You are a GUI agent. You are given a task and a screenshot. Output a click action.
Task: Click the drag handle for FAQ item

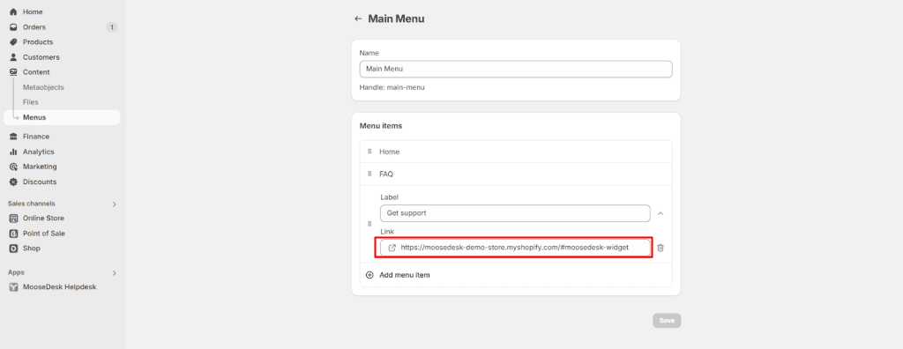[369, 174]
